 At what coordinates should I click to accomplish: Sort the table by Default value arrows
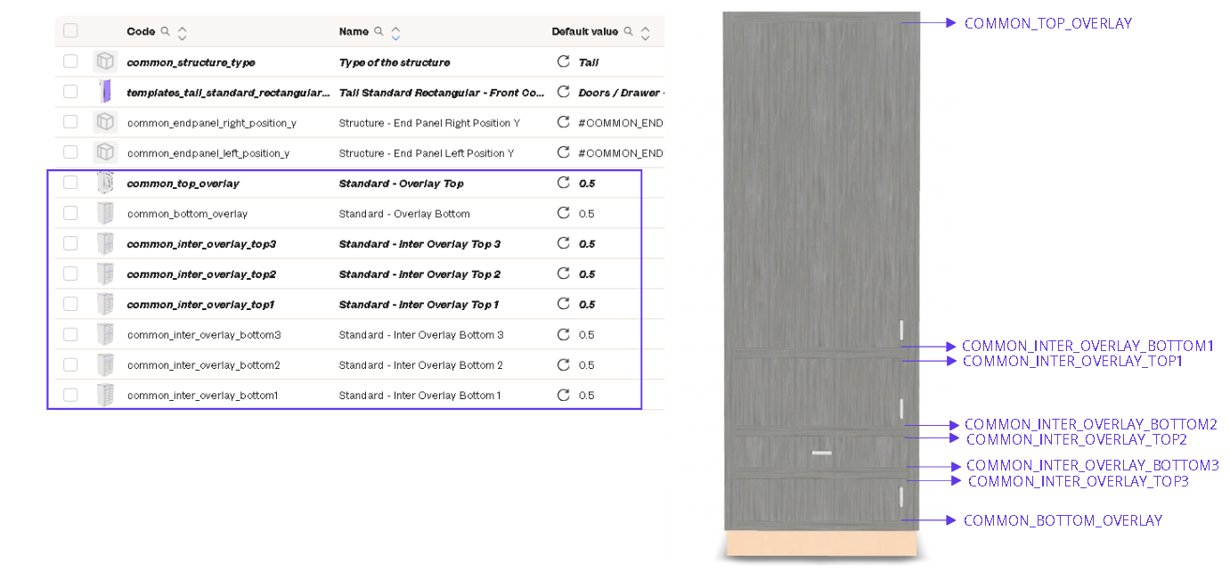click(645, 33)
